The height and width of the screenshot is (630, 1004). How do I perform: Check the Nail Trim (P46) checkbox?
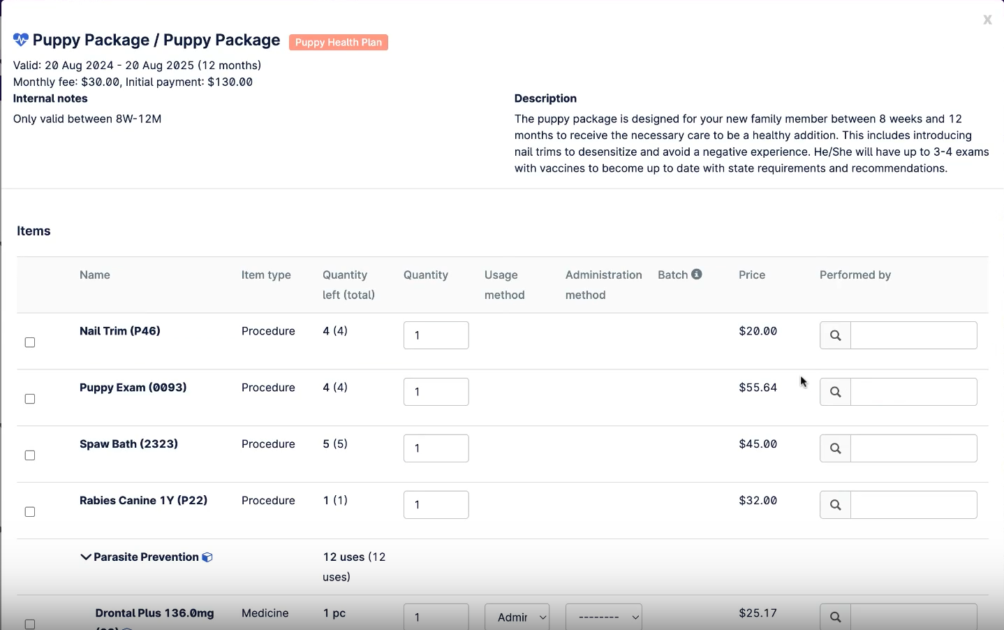coord(30,342)
